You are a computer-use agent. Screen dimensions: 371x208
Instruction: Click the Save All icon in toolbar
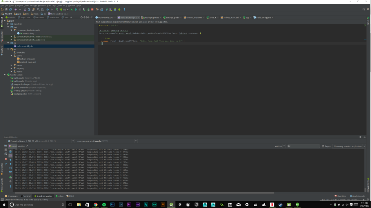point(6,10)
